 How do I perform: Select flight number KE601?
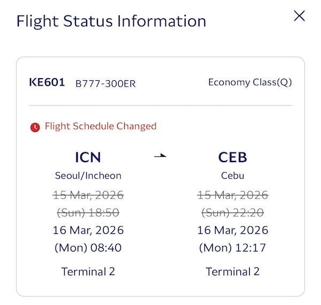coord(47,83)
